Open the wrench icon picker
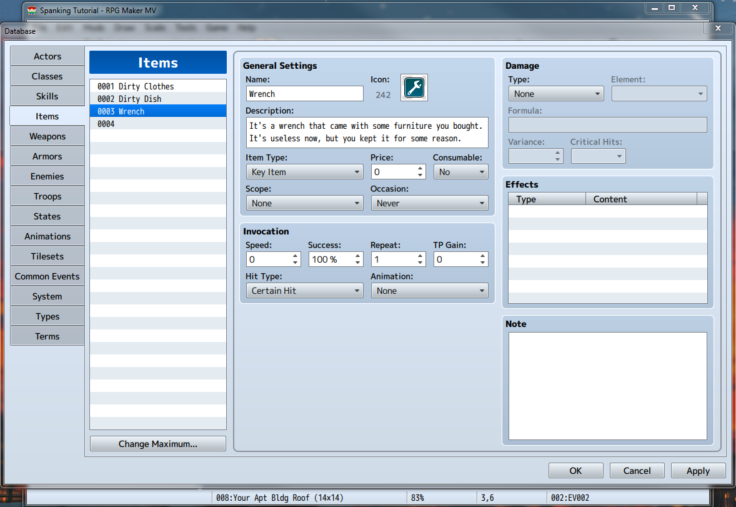Viewport: 736px width, 507px height. pyautogui.click(x=414, y=88)
